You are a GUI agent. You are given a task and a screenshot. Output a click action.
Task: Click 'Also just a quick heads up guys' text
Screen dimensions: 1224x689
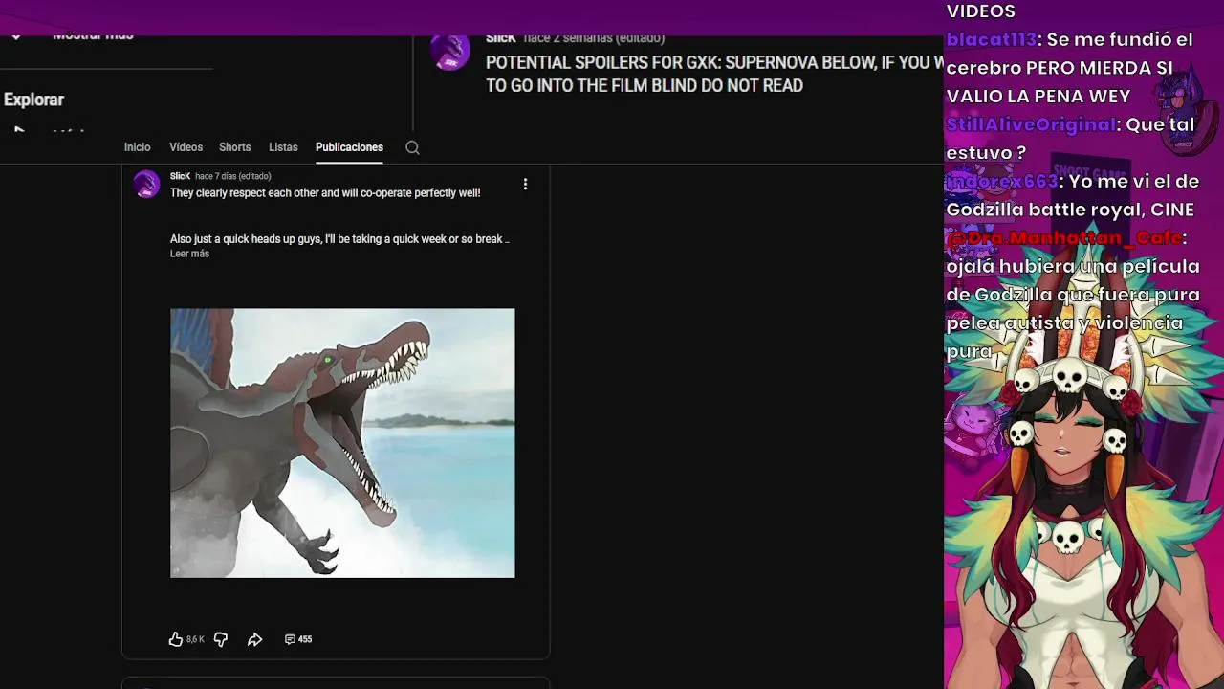(339, 239)
